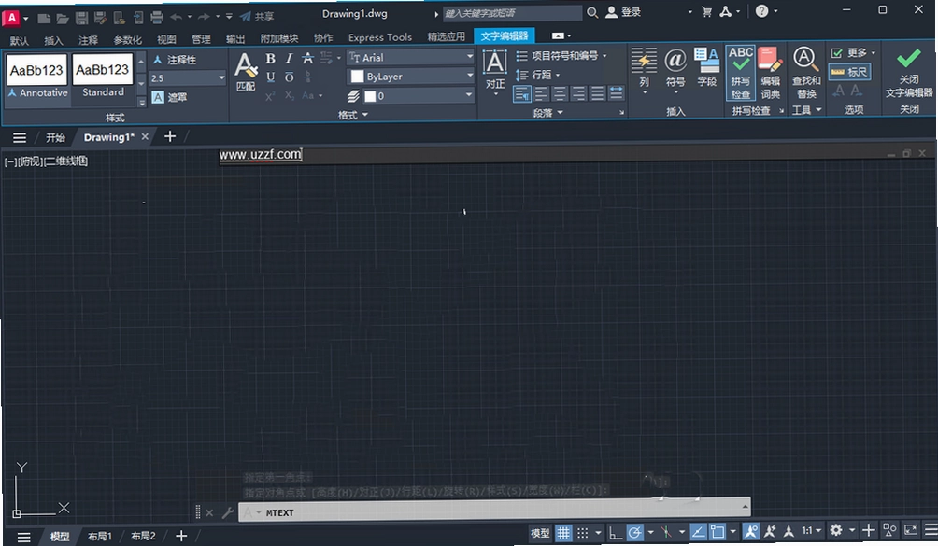This screenshot has height=546, width=938.
Task: Toggle Strikethrough formatting
Action: point(307,58)
